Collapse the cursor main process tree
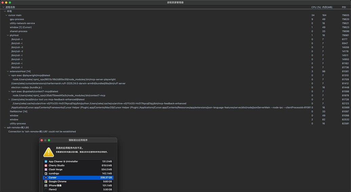351x192 pixels. [6, 15]
